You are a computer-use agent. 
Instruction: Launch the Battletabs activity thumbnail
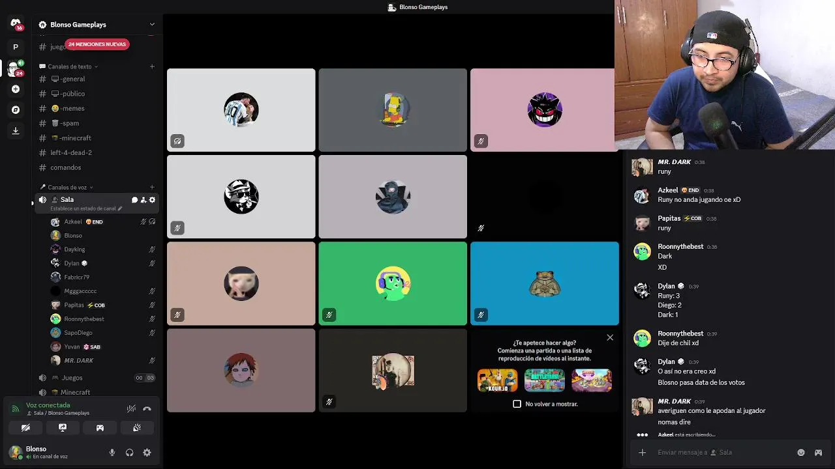545,380
